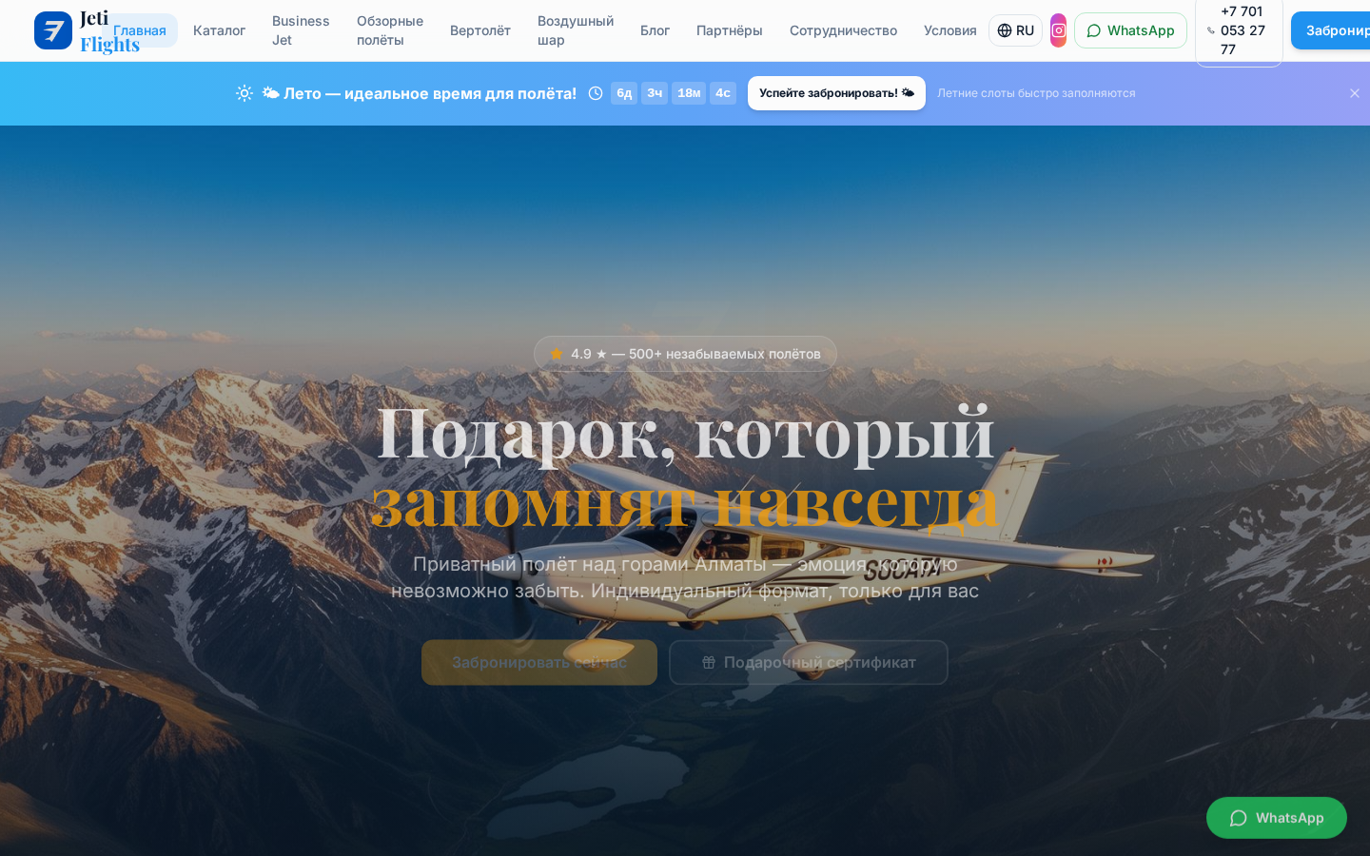
Task: Click the globe language icon
Action: pyautogui.click(x=1004, y=30)
